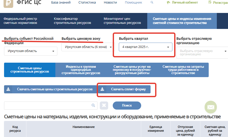Click the document icon beside Регистрация

tap(210, 2)
